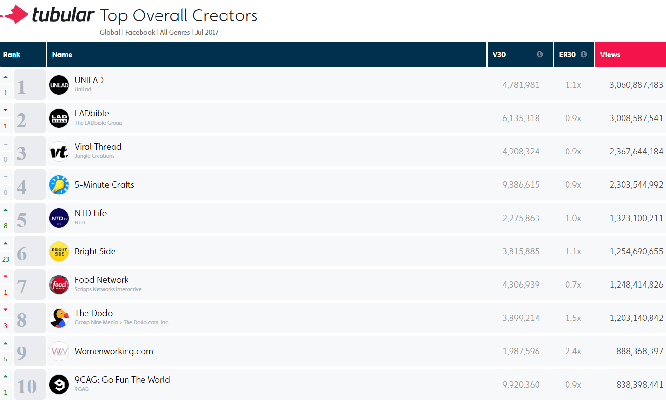Viewport: 666px width, 402px height.
Task: Sort by the Rank column header
Action: [x=23, y=55]
